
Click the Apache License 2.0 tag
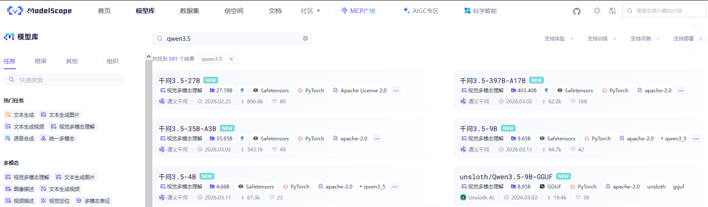pyautogui.click(x=359, y=91)
